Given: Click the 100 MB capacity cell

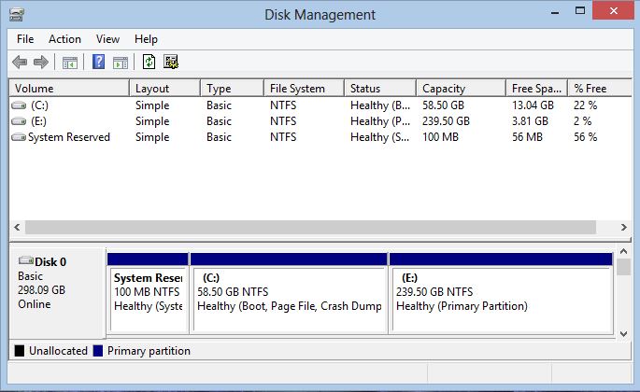Looking at the screenshot, I should 440,137.
